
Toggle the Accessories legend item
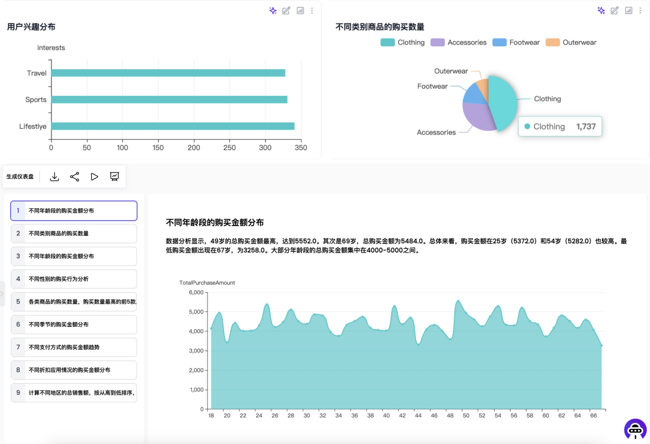pyautogui.click(x=458, y=42)
